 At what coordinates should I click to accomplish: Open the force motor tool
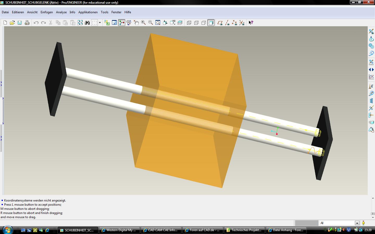pos(371,93)
